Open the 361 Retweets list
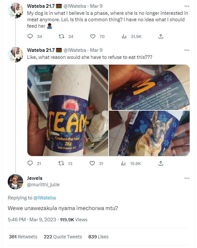The width and height of the screenshot is (197, 248). click(23, 237)
